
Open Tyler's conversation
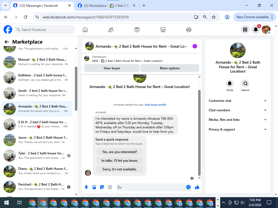pyautogui.click(x=37, y=155)
